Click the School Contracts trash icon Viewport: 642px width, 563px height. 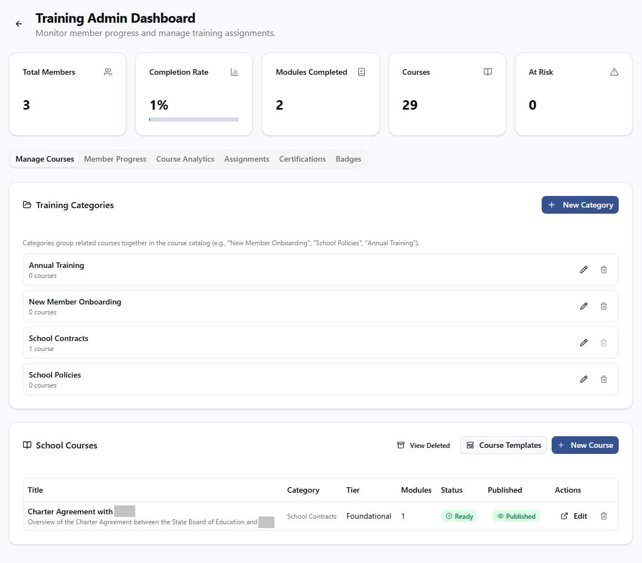[604, 343]
